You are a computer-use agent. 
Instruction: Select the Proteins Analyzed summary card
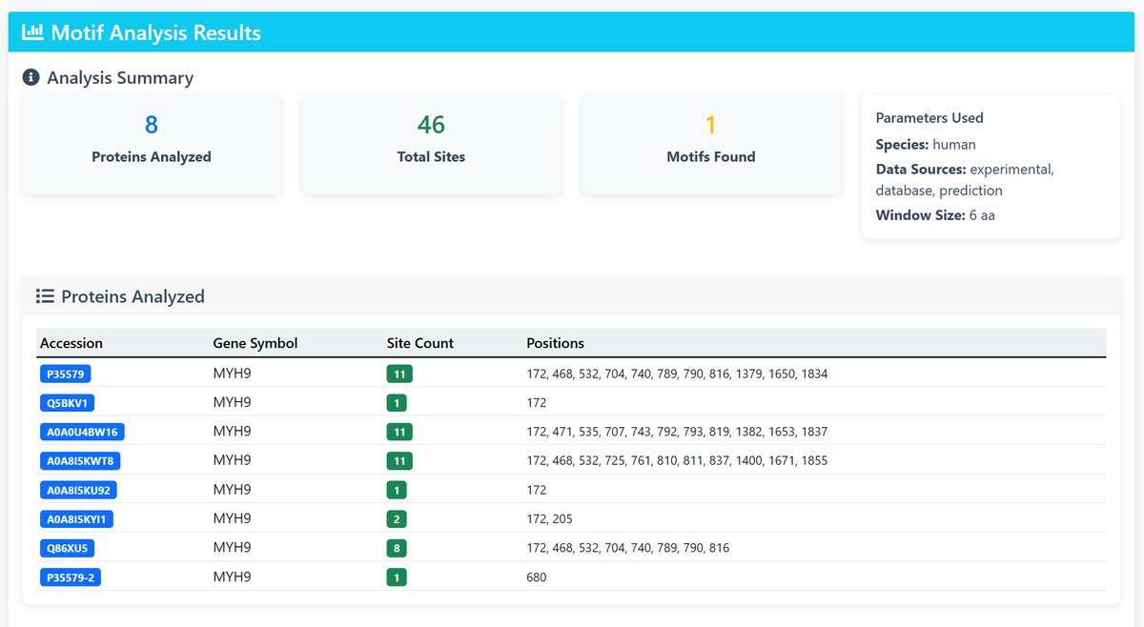[x=152, y=144]
